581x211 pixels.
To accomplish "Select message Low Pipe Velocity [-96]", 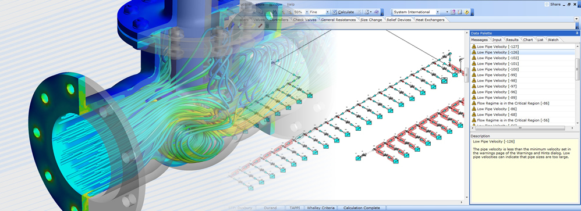I will 523,92.
